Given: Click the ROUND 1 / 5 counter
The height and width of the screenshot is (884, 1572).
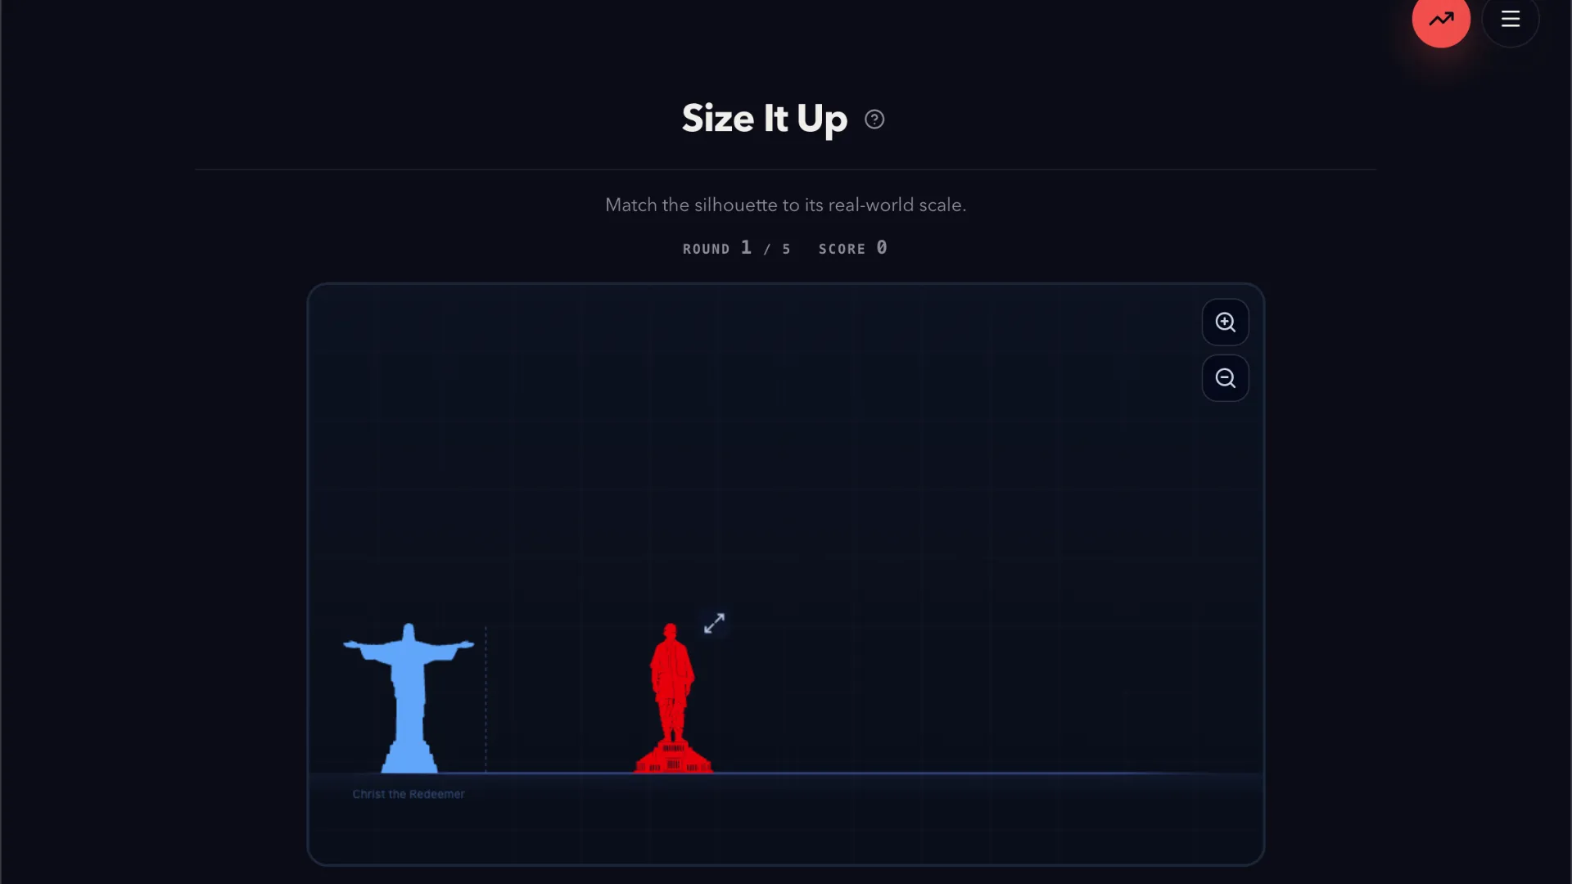Looking at the screenshot, I should (x=737, y=248).
